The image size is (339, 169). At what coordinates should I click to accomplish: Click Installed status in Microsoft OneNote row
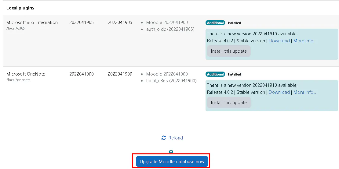coord(234,74)
